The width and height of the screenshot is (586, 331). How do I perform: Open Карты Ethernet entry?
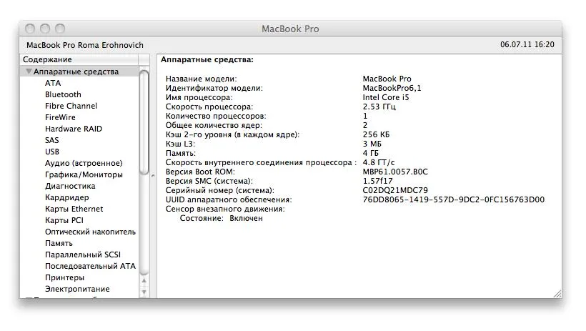point(74,209)
